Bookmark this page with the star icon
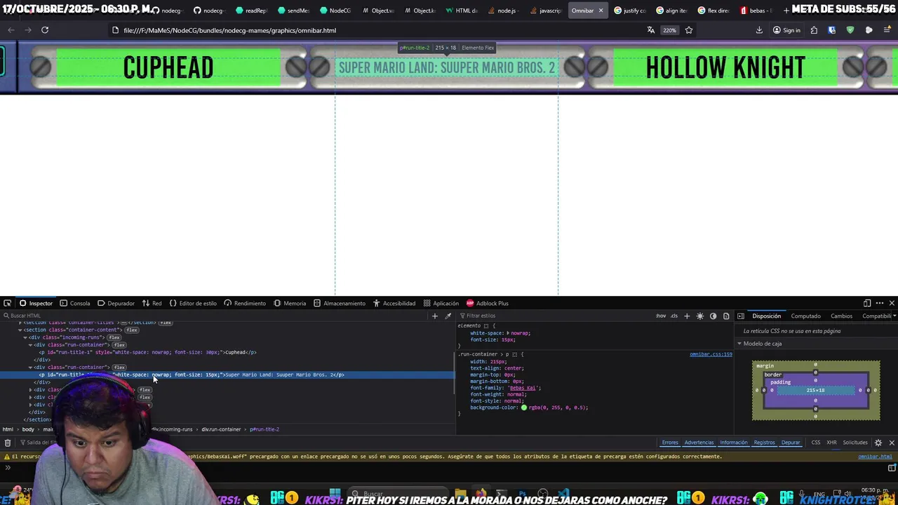The height and width of the screenshot is (505, 898). pyautogui.click(x=689, y=30)
